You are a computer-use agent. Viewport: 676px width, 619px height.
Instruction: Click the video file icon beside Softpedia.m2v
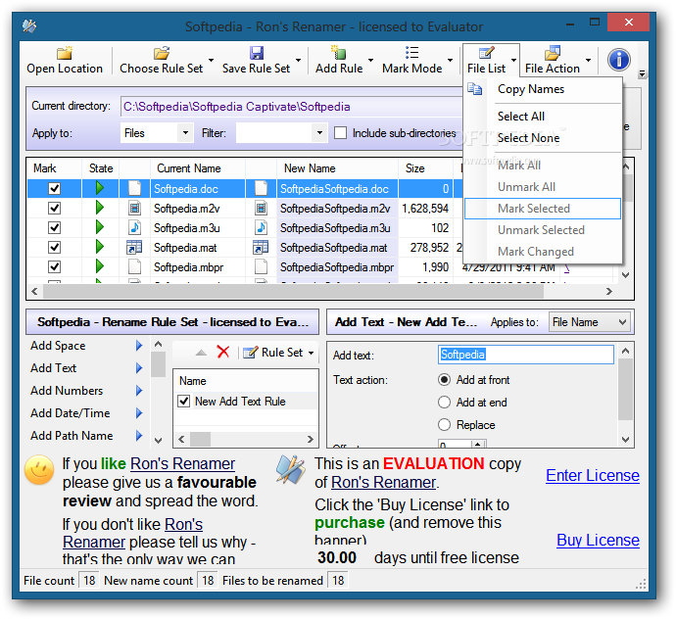point(134,208)
